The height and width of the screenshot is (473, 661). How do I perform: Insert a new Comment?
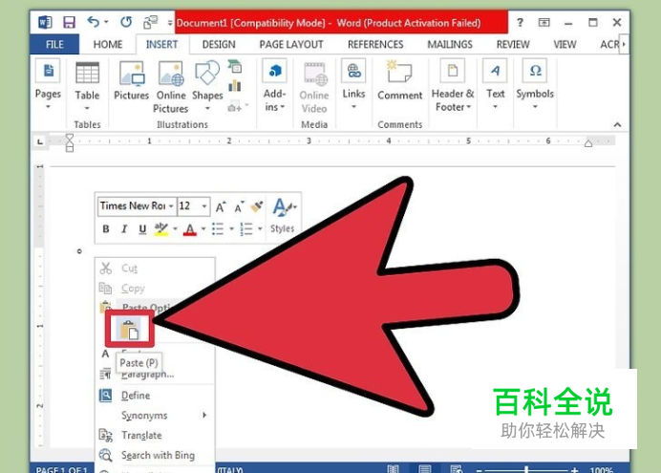coord(399,80)
